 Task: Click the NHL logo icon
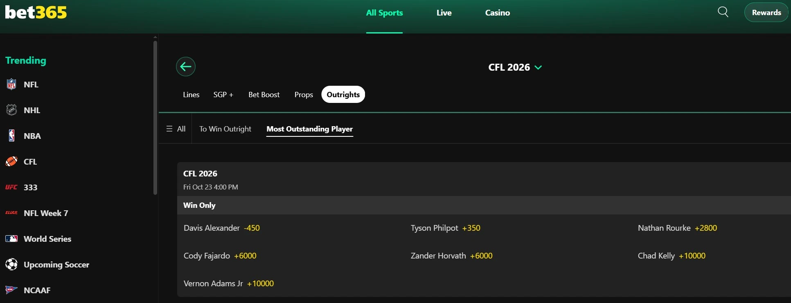click(x=11, y=110)
